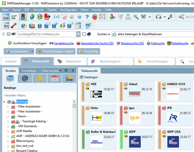Open the Extras menu
Viewport: 194px width, 152px height.
[x=85, y=10]
